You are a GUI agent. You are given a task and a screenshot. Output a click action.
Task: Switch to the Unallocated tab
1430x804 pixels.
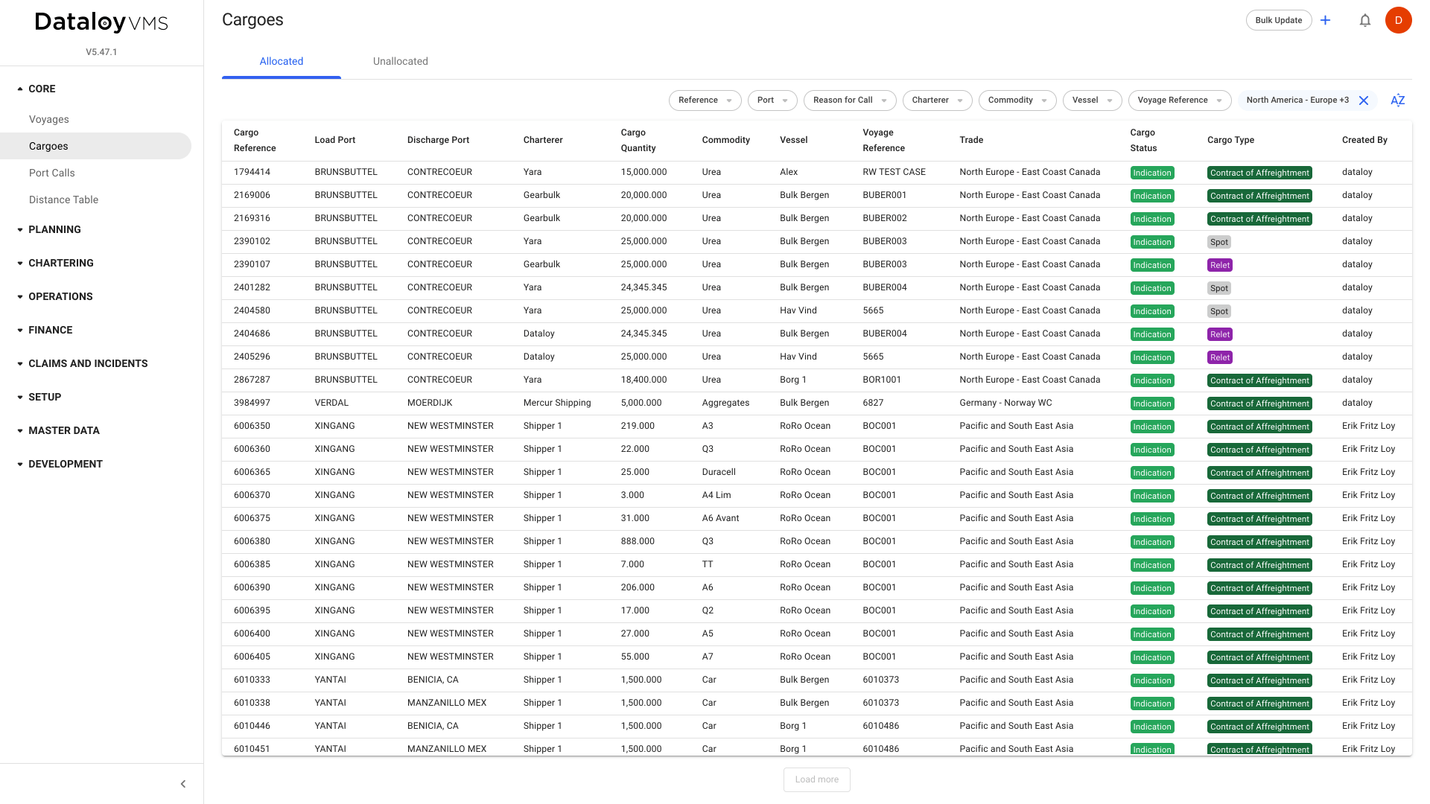(x=400, y=61)
